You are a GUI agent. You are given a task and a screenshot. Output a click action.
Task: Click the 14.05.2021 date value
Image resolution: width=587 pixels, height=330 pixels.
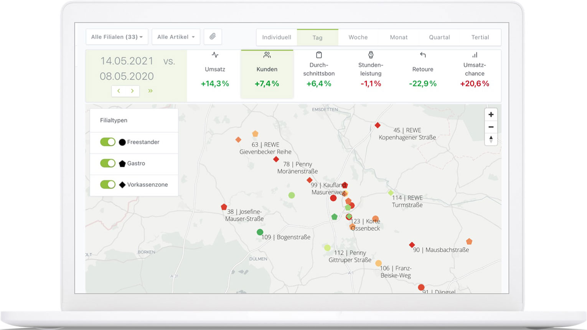click(127, 61)
